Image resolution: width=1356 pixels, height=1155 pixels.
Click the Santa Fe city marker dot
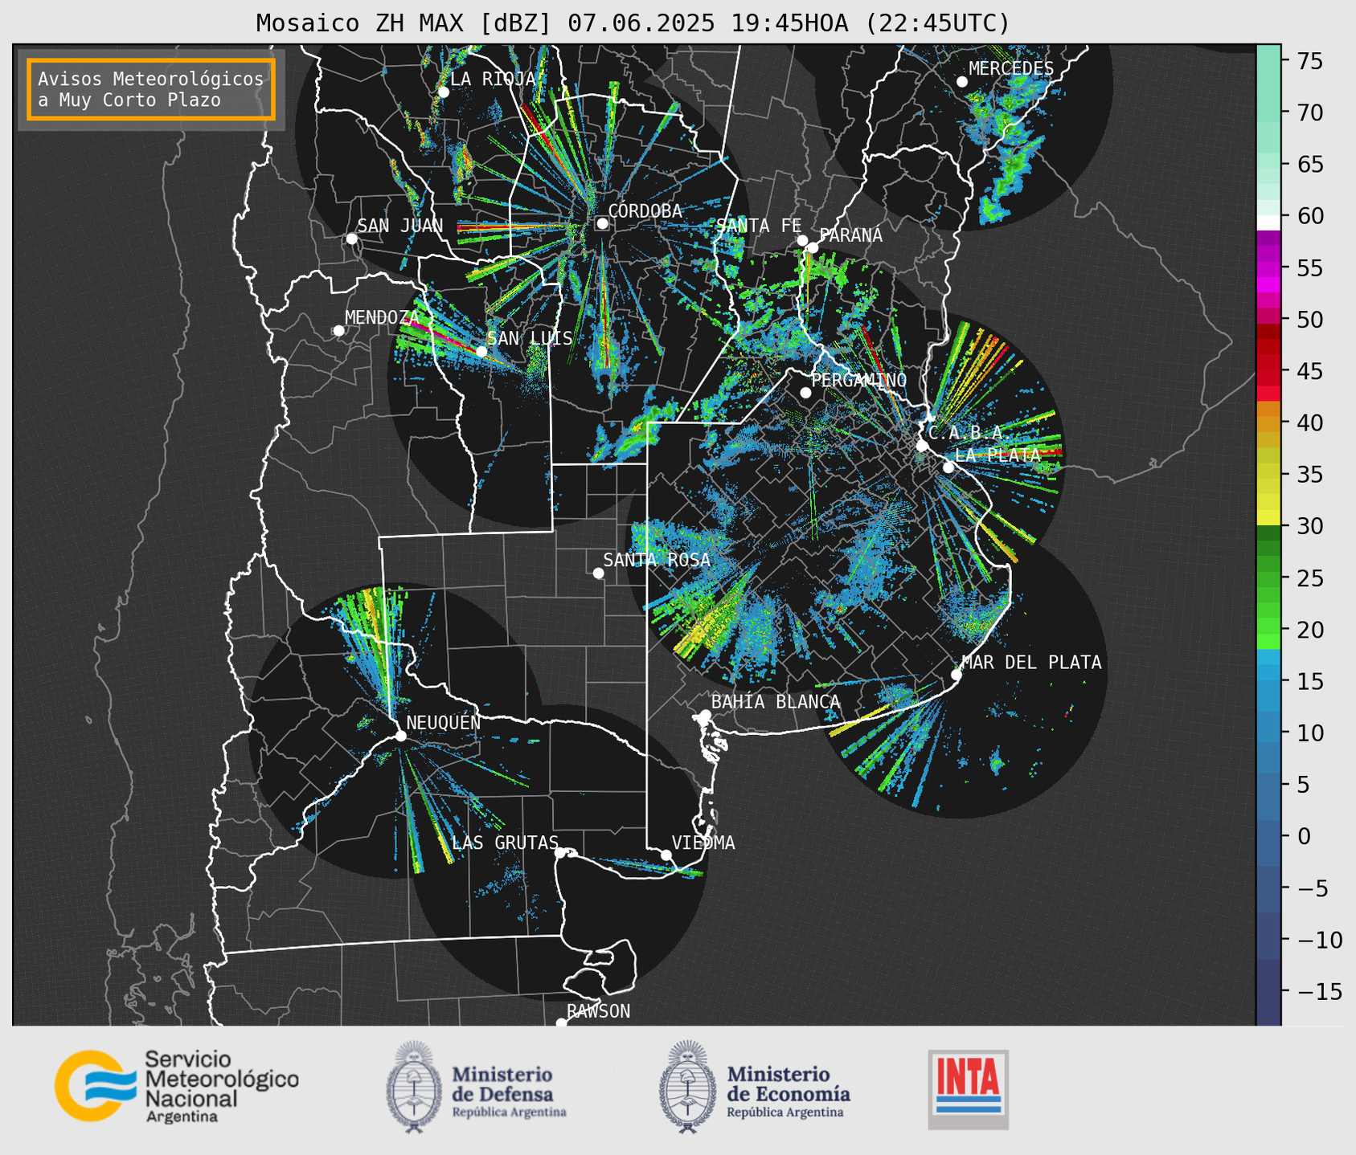tap(802, 240)
